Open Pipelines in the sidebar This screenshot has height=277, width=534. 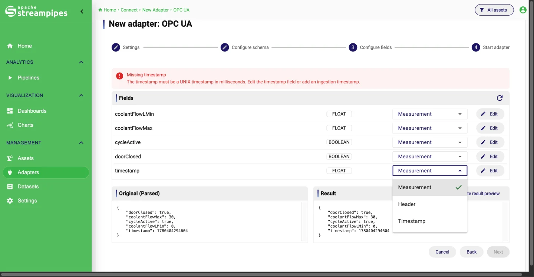(x=46, y=78)
